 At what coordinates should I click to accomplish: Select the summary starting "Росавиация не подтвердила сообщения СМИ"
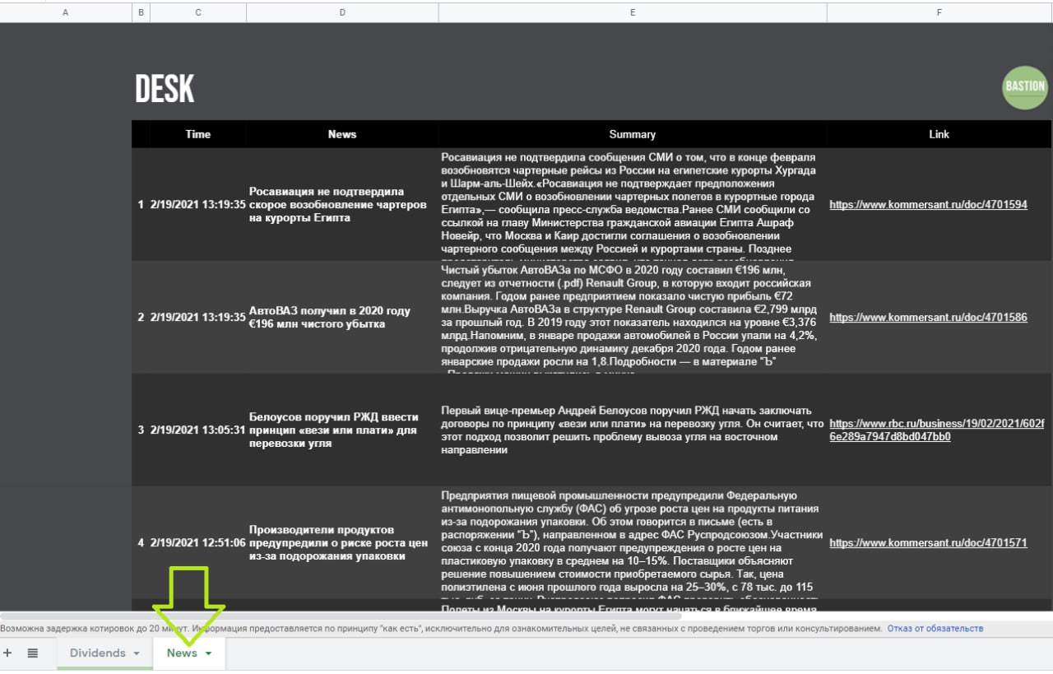pos(633,205)
